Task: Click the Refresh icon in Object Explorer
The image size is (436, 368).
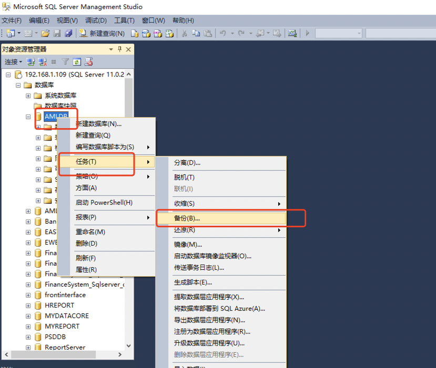Action: [x=77, y=62]
